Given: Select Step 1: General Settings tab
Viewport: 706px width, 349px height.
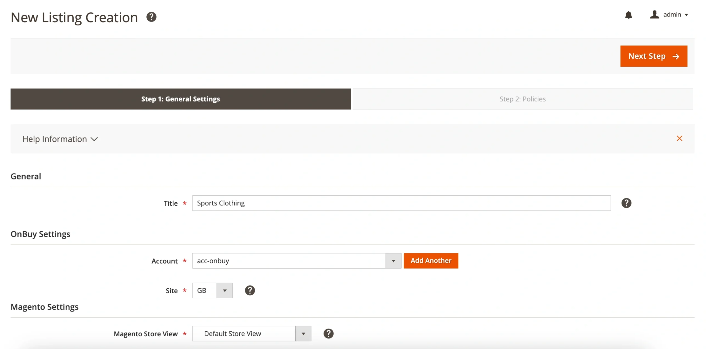Looking at the screenshot, I should (x=180, y=99).
